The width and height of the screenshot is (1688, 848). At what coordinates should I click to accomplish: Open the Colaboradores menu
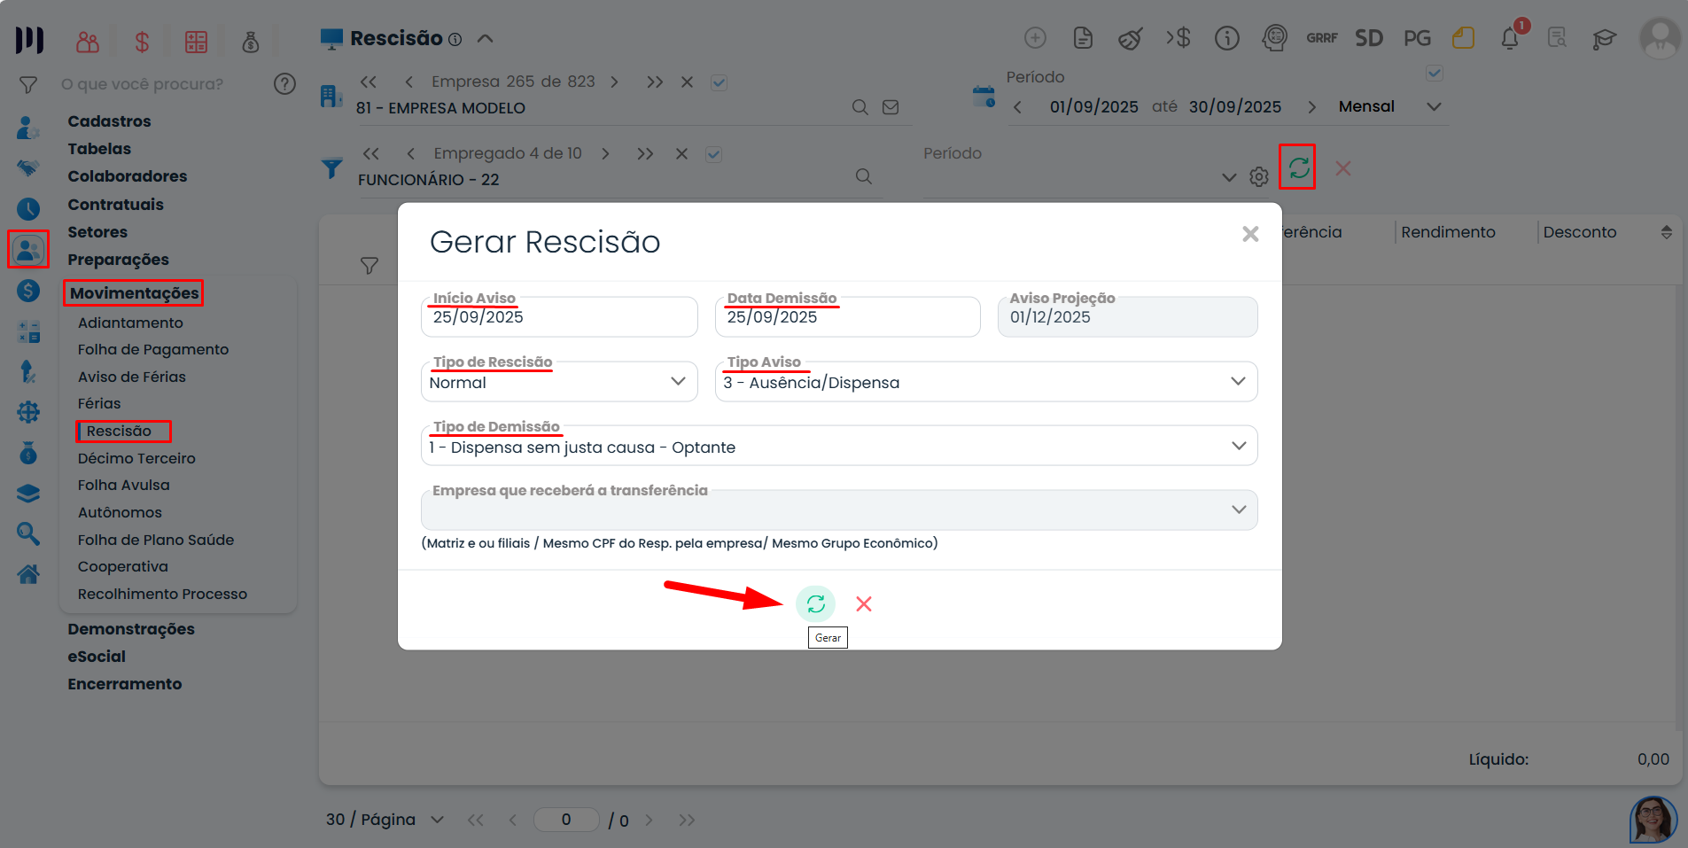128,176
